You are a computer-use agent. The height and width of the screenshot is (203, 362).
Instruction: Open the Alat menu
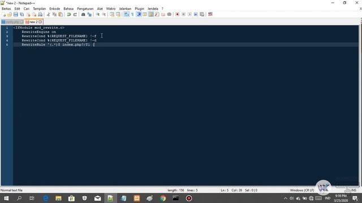click(x=100, y=9)
